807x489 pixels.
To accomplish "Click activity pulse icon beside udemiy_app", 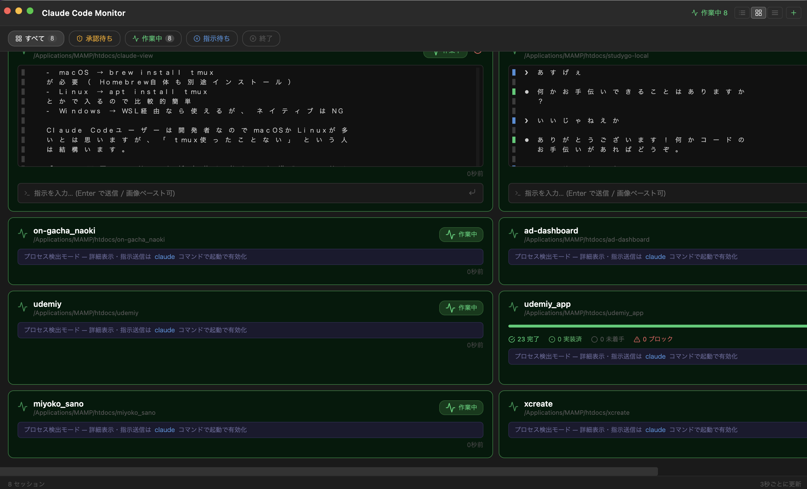I will 513,307.
